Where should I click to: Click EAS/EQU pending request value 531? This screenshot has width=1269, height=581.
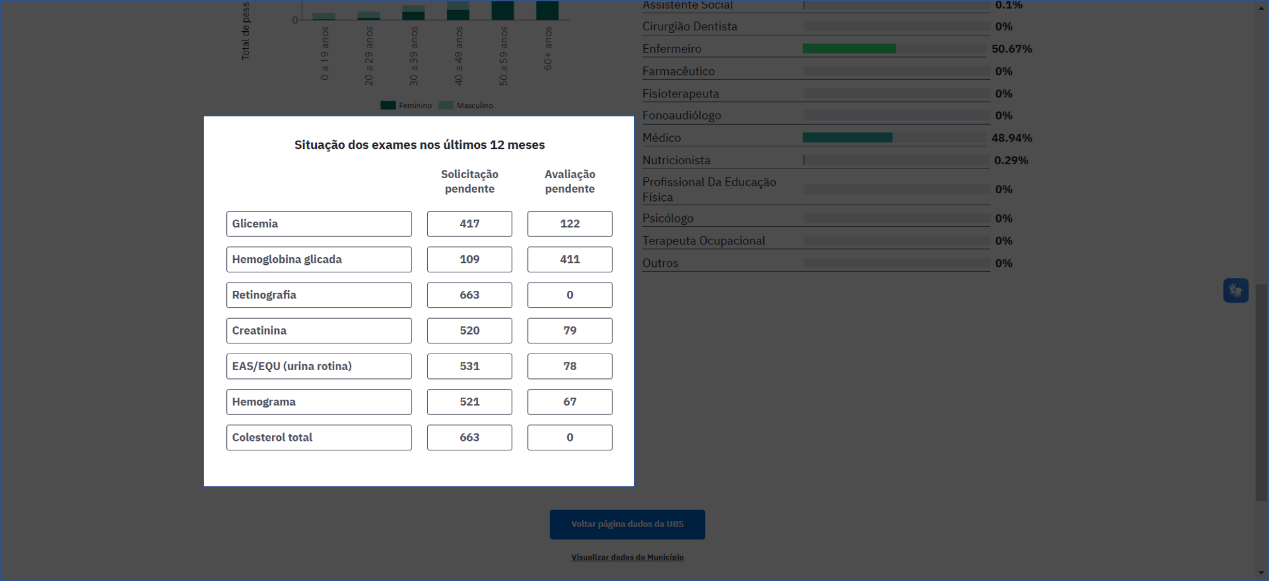470,366
